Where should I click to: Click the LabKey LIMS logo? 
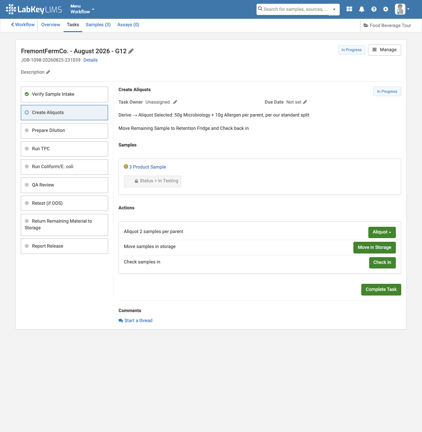pos(34,10)
